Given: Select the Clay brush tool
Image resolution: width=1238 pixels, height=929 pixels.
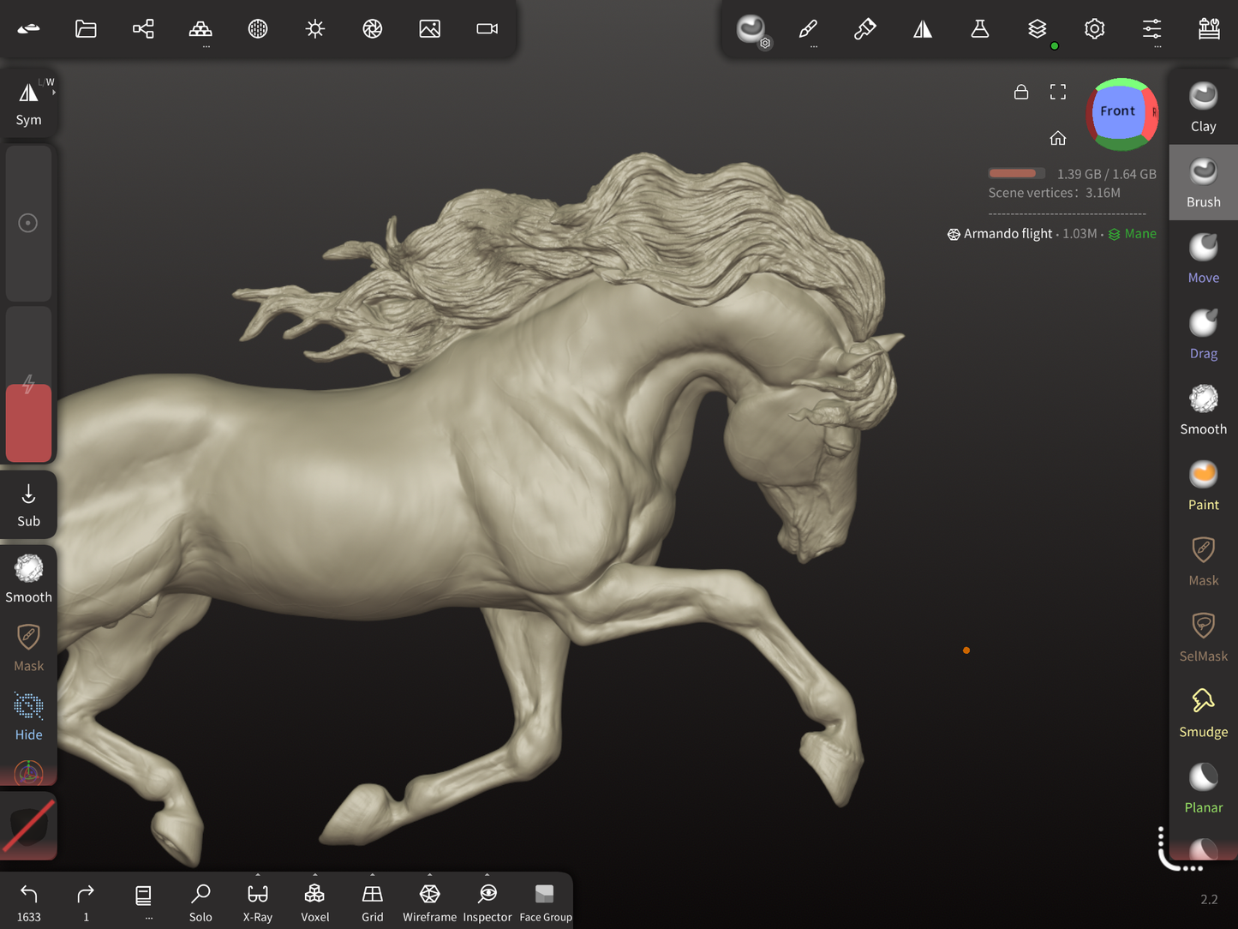Looking at the screenshot, I should coord(1203,107).
